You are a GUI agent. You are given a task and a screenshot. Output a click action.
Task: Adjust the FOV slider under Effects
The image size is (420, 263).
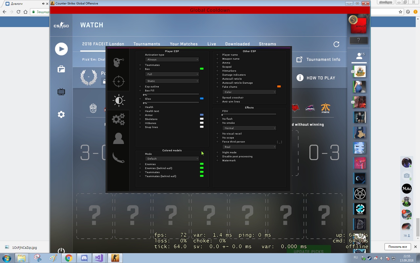[x=249, y=114]
